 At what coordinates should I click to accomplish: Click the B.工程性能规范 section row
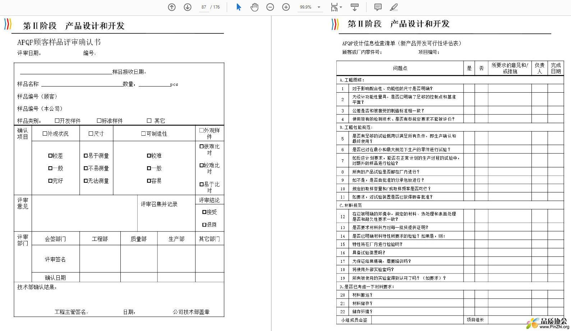coord(450,127)
